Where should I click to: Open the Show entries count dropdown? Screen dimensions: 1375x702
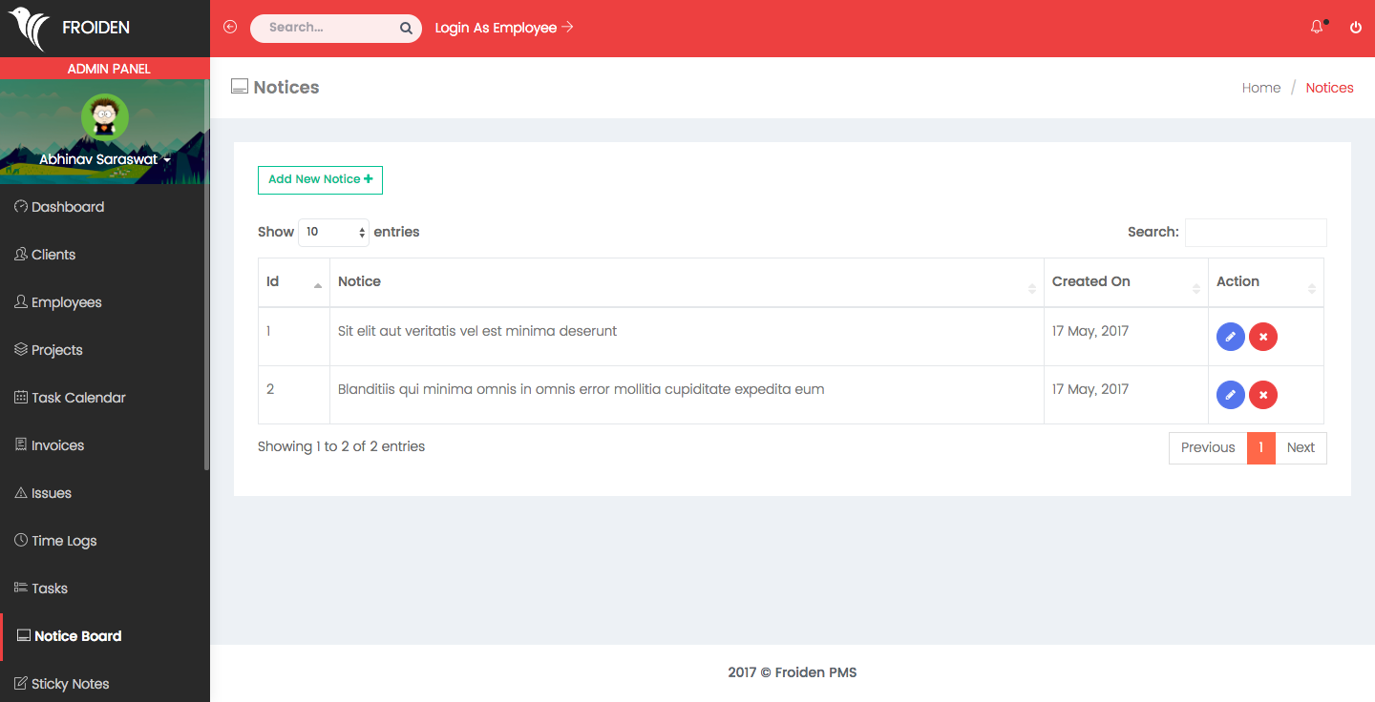[x=333, y=232]
